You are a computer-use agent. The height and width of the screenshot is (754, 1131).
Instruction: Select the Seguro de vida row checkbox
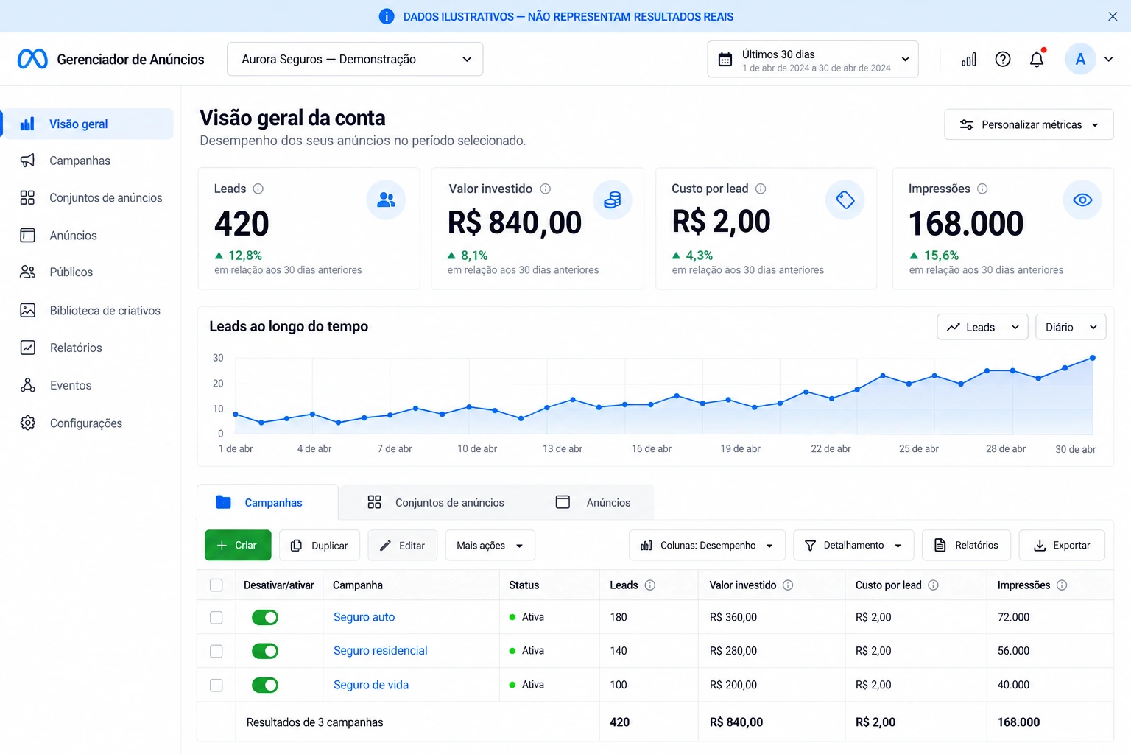coord(216,686)
